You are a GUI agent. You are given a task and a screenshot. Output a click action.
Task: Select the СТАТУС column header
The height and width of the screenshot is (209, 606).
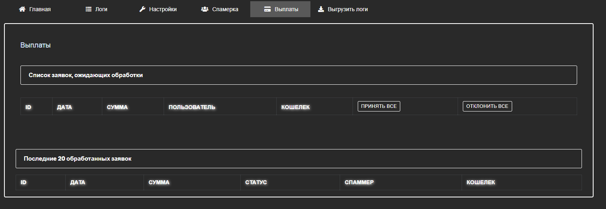256,182
